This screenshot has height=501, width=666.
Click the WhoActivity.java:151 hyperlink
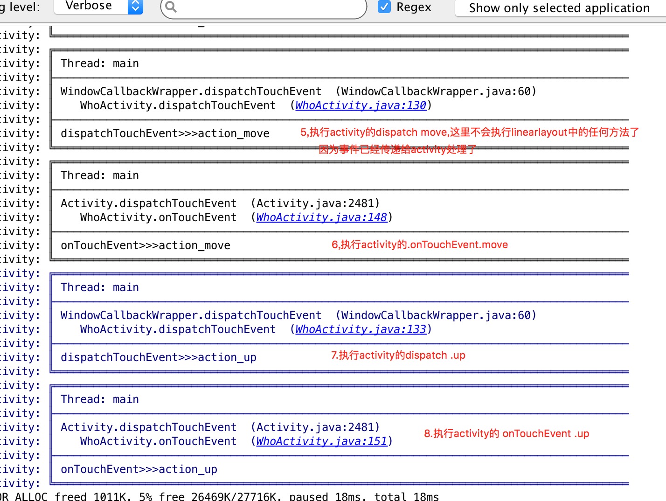321,441
